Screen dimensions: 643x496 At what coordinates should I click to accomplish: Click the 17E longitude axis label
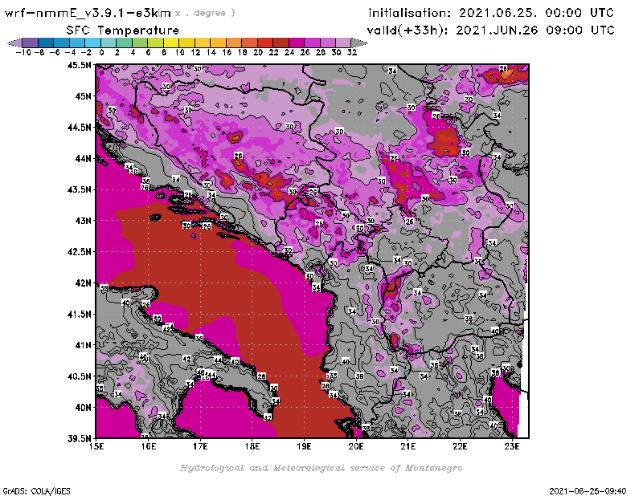pos(200,446)
